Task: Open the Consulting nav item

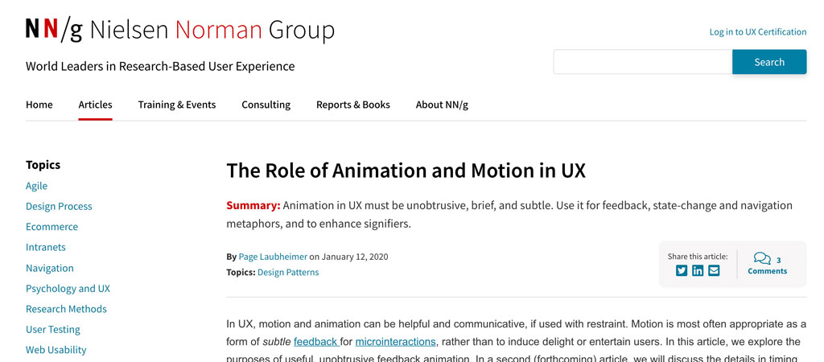Action: tap(266, 105)
